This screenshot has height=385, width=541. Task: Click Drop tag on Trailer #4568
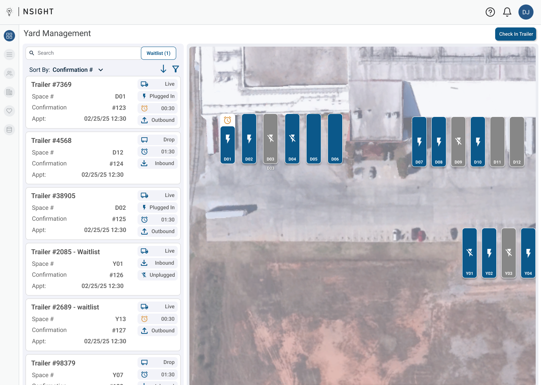[x=158, y=140]
